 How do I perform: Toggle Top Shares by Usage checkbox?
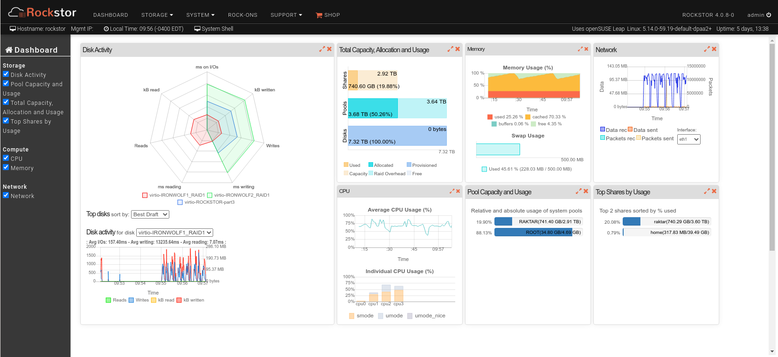click(6, 121)
